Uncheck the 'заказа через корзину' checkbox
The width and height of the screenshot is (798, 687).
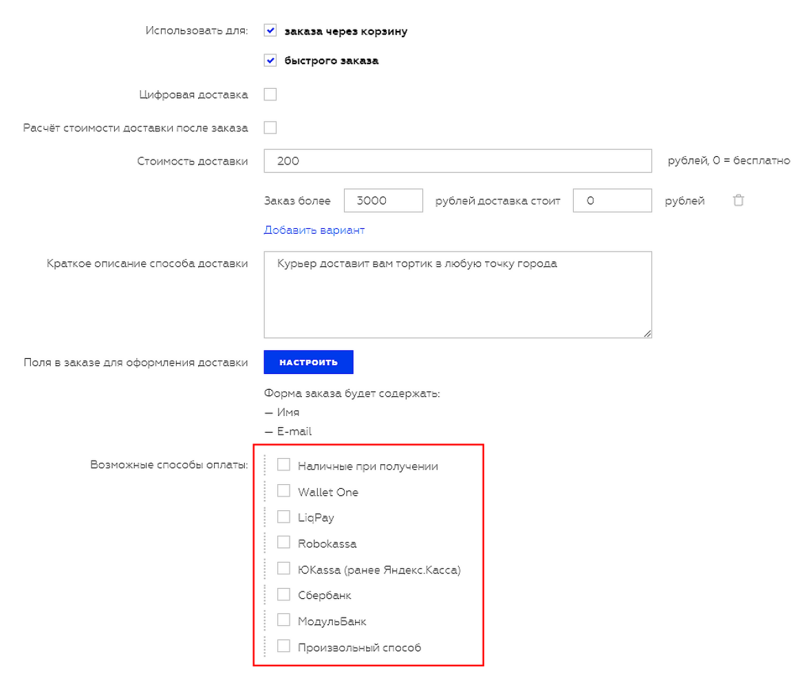(270, 30)
